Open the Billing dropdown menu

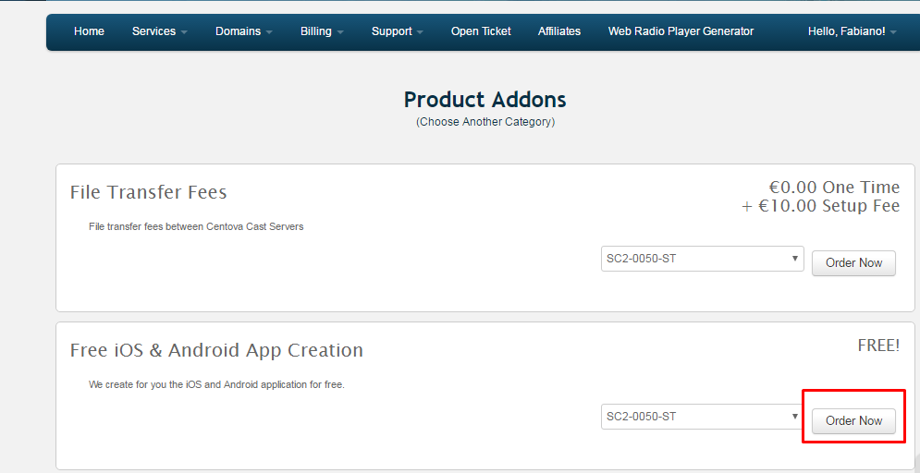click(322, 31)
